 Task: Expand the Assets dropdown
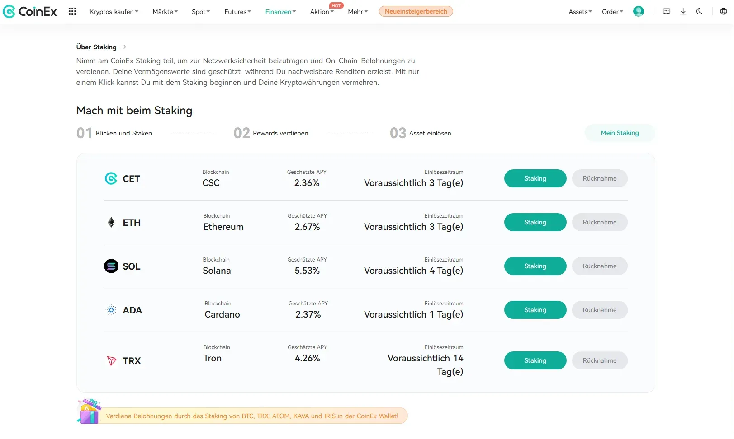point(580,12)
